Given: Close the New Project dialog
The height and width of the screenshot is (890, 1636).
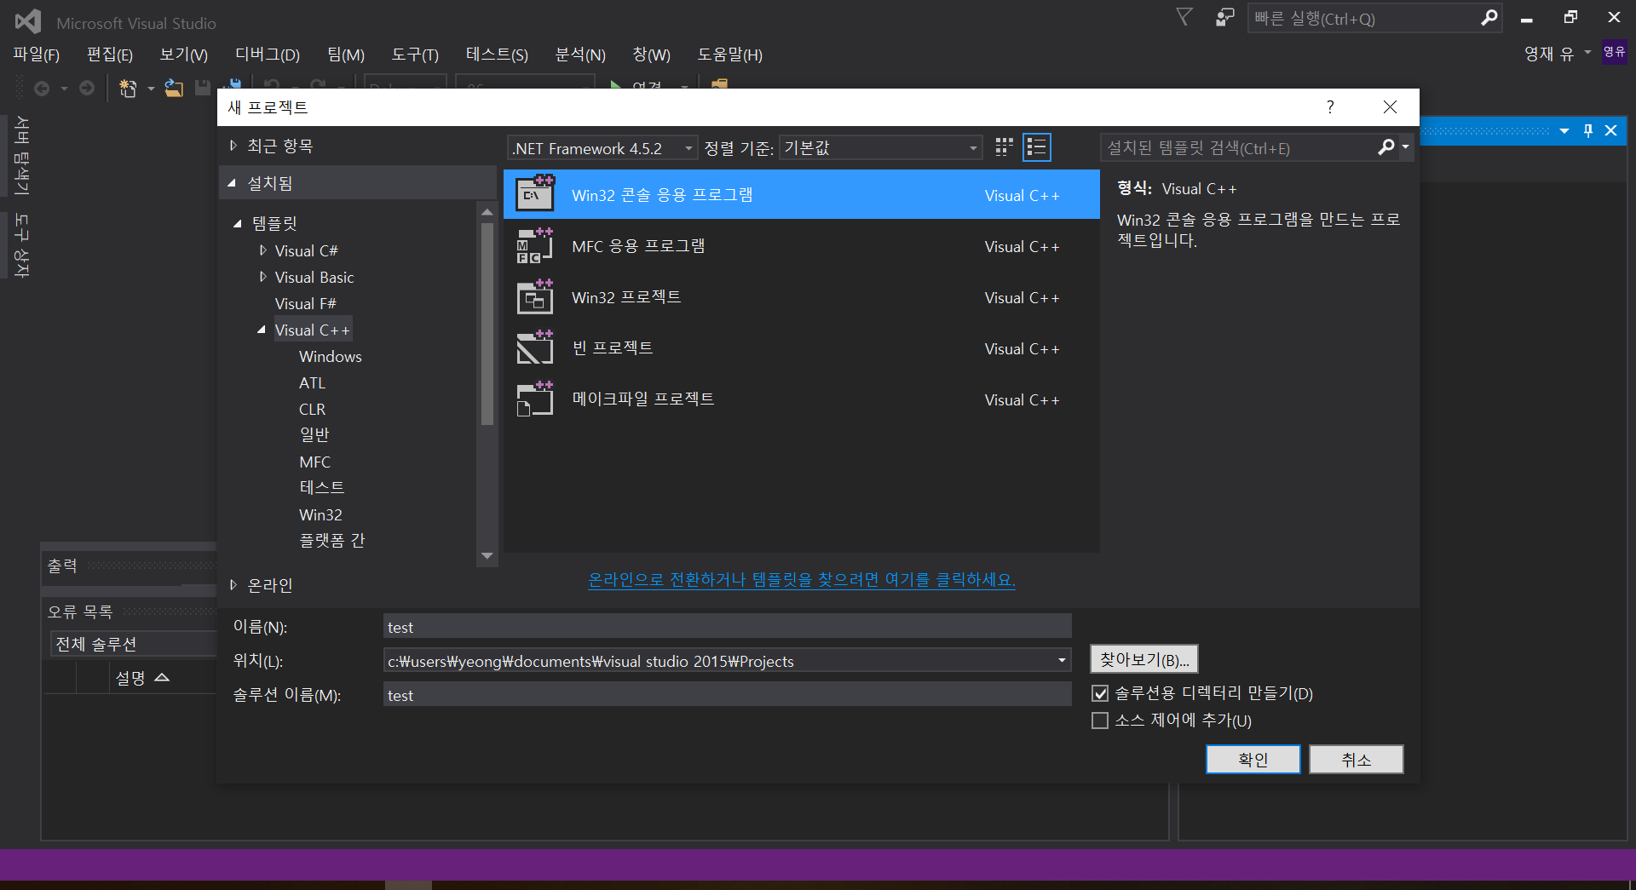Looking at the screenshot, I should coord(1390,106).
